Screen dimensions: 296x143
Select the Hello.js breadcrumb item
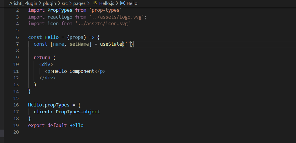[107, 3]
